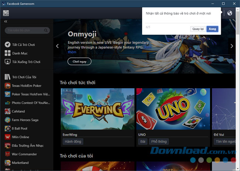Click the Poker Texas Hold'em Việ... icon

pos(7,94)
